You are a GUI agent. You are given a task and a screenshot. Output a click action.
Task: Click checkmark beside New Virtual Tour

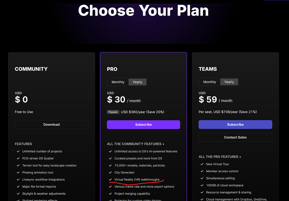tap(202, 164)
